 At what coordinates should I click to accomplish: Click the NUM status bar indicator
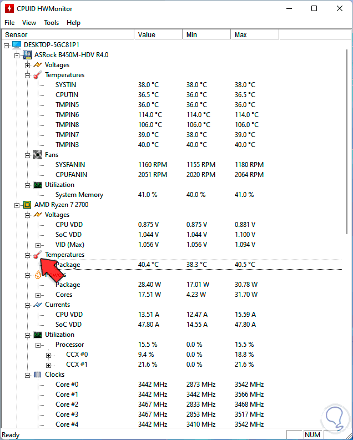[x=312, y=435]
